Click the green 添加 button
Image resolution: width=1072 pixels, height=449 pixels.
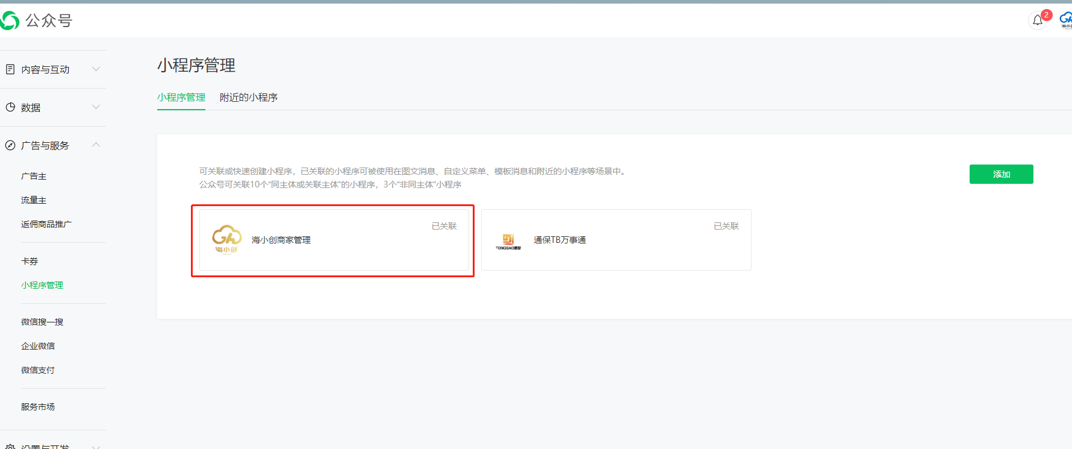point(1001,174)
